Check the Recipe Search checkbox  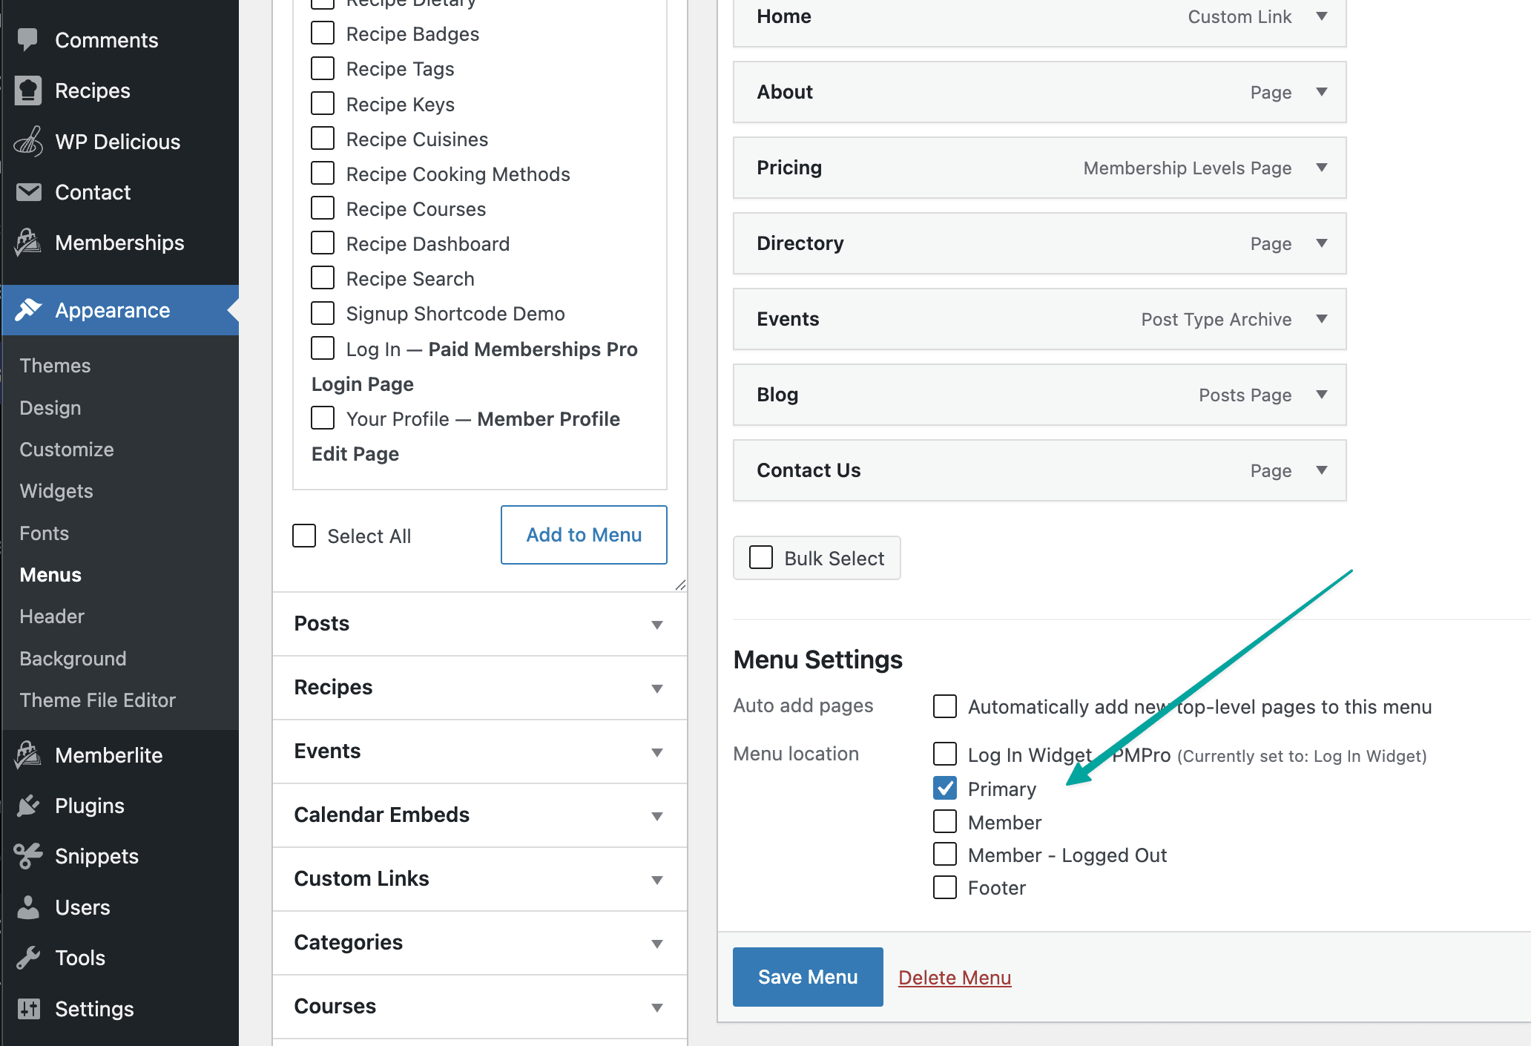click(x=323, y=277)
